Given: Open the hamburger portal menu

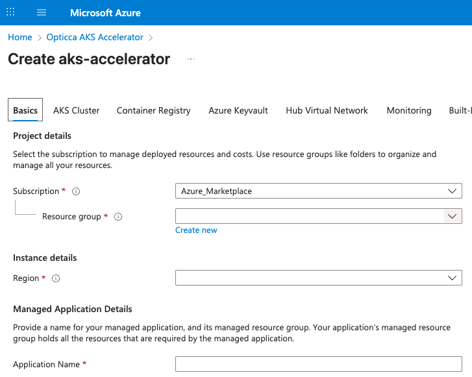Looking at the screenshot, I should [x=42, y=12].
